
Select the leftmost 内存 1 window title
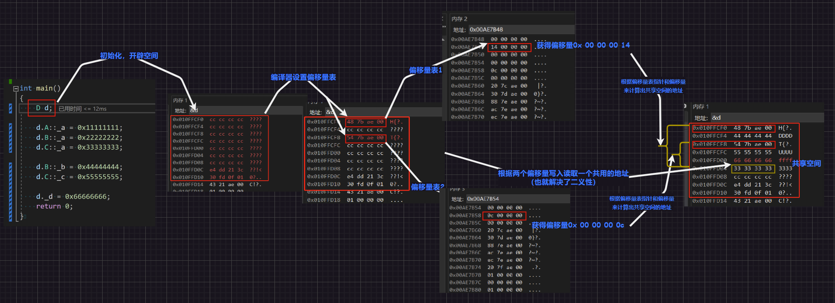[x=180, y=101]
